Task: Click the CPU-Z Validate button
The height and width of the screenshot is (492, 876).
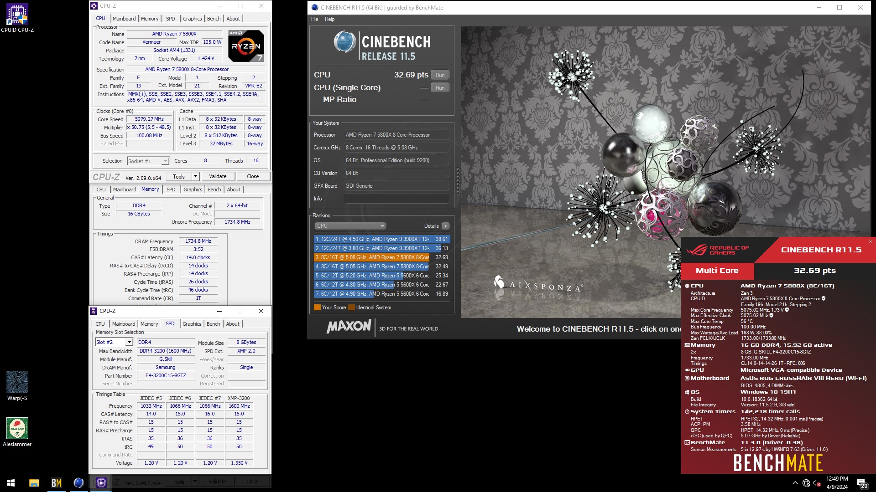Action: coord(218,176)
